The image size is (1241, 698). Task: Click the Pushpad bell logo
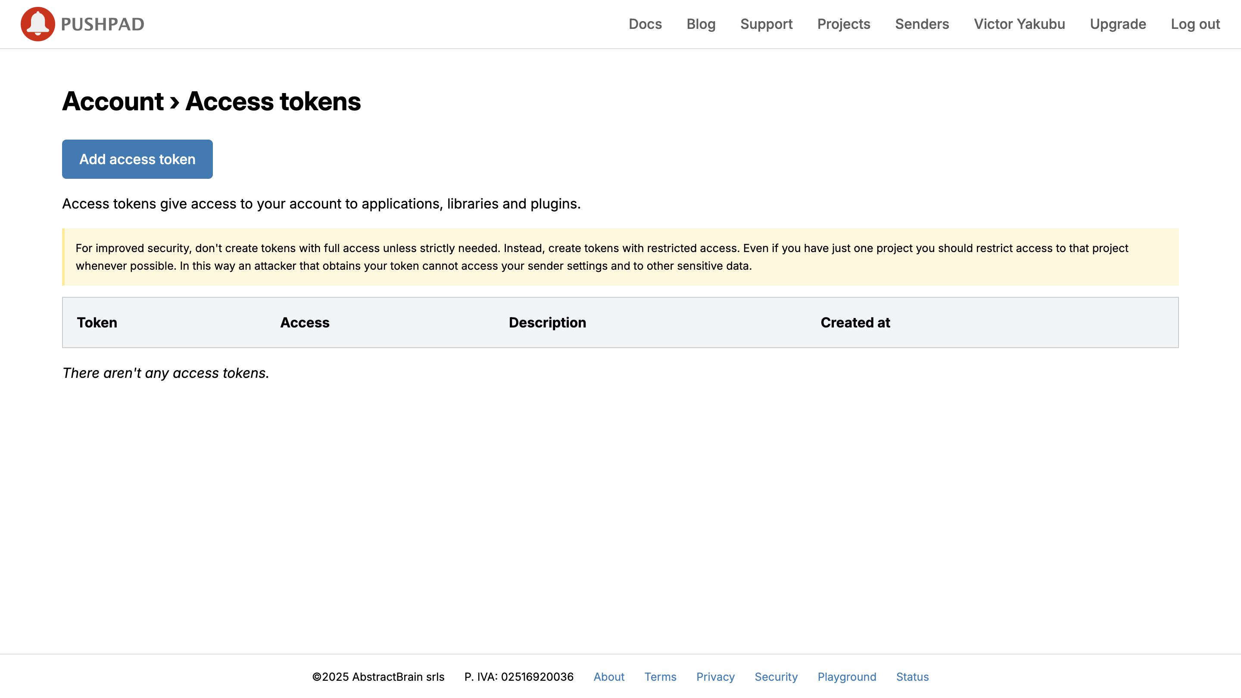(x=37, y=24)
